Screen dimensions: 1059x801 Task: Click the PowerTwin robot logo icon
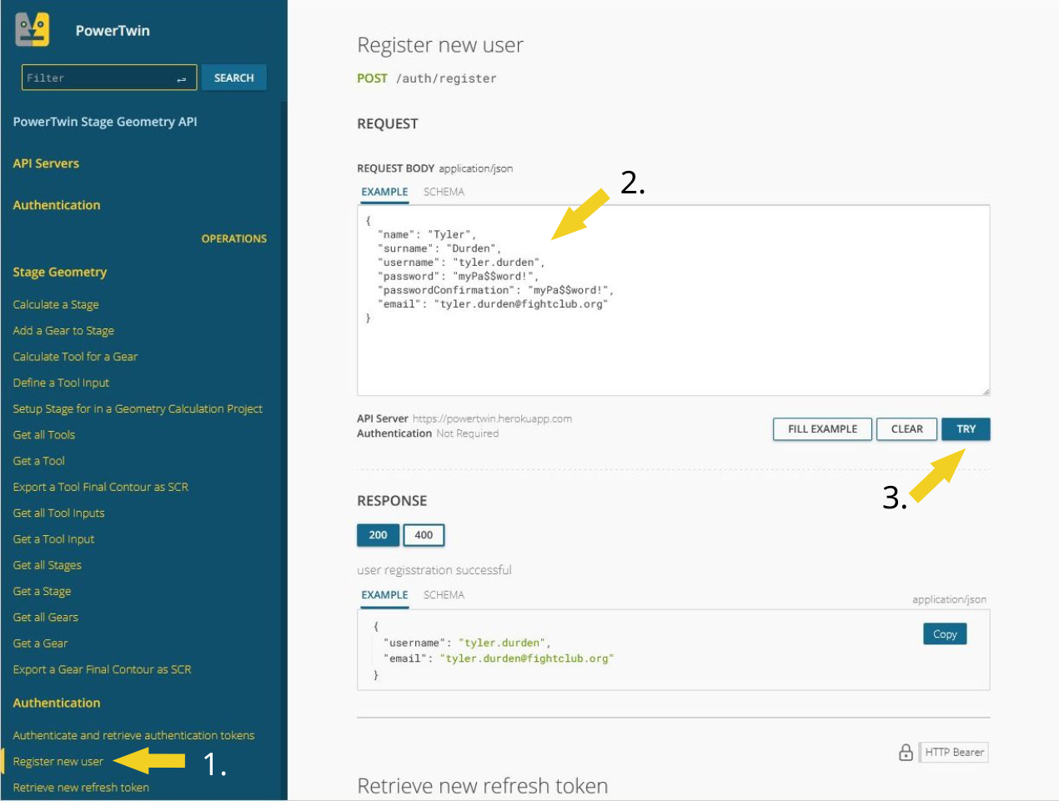33,31
